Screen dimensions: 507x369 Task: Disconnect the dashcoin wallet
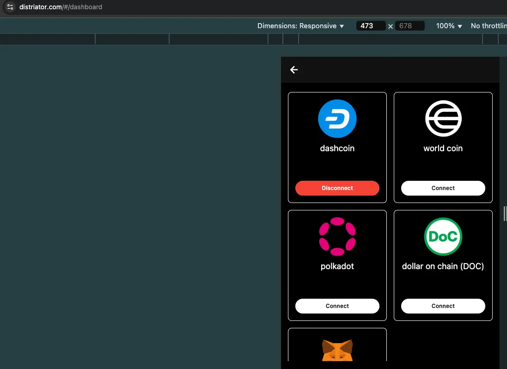337,188
